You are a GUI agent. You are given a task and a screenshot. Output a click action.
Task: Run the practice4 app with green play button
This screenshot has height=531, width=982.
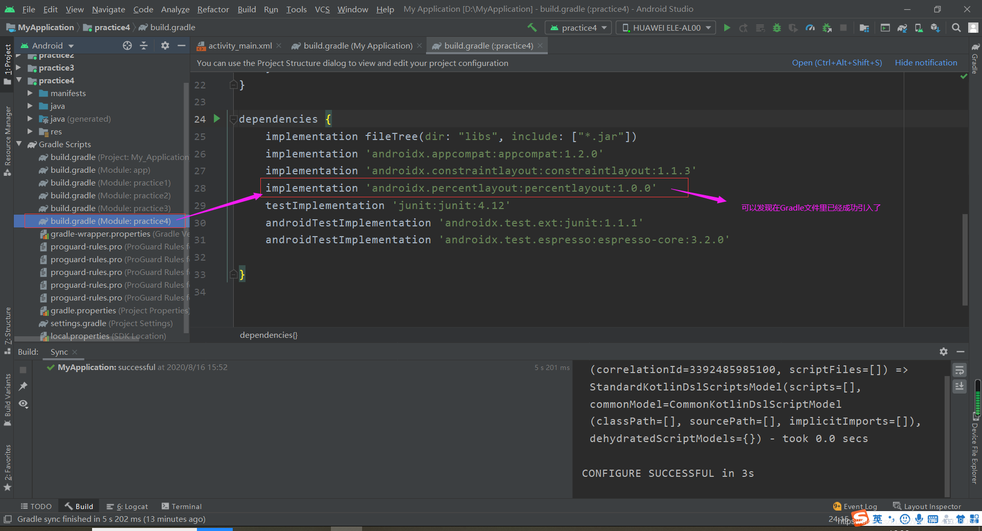tap(727, 28)
